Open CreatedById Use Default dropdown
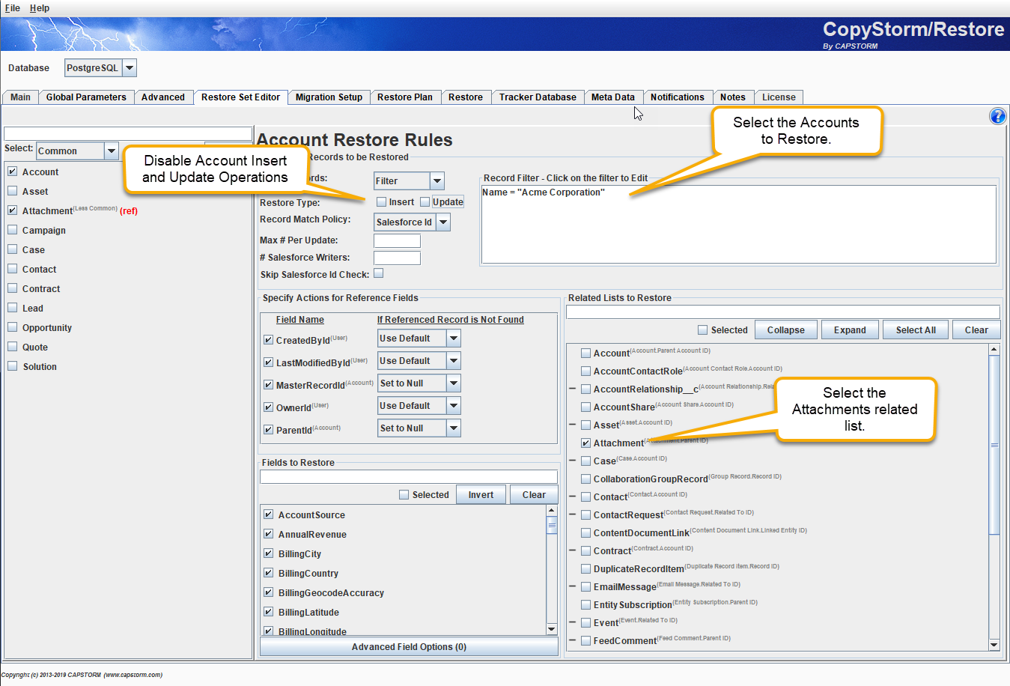This screenshot has width=1010, height=686. click(x=453, y=339)
